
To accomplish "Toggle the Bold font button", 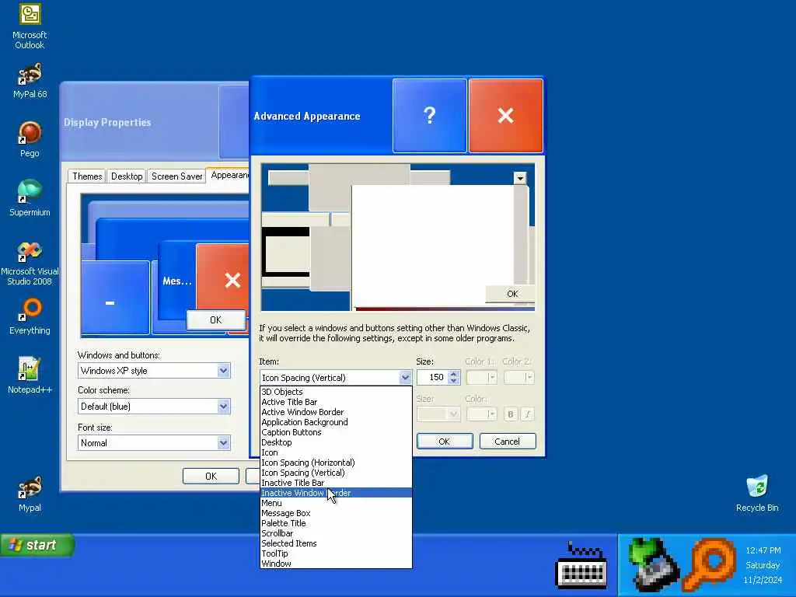I will (510, 414).
